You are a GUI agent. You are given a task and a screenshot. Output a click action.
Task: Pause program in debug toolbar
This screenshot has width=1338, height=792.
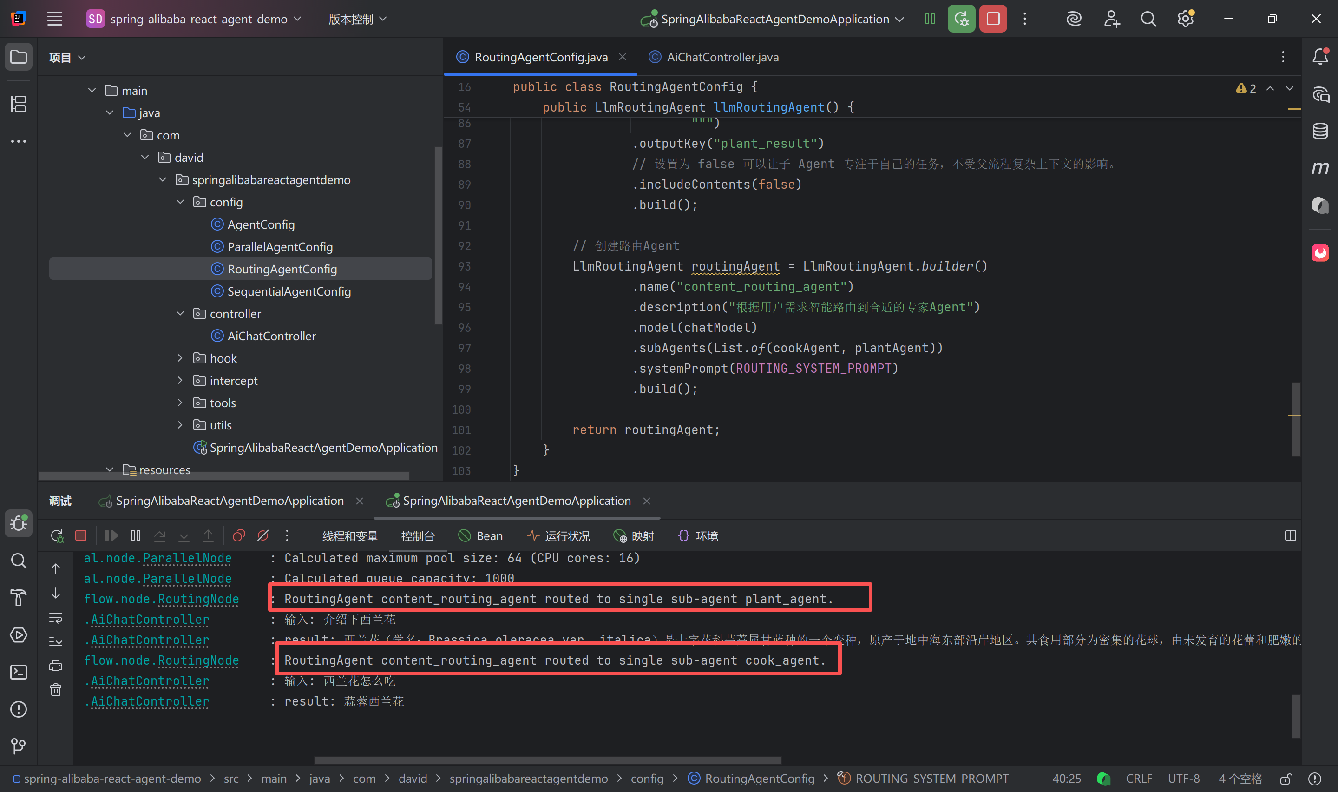(x=136, y=535)
